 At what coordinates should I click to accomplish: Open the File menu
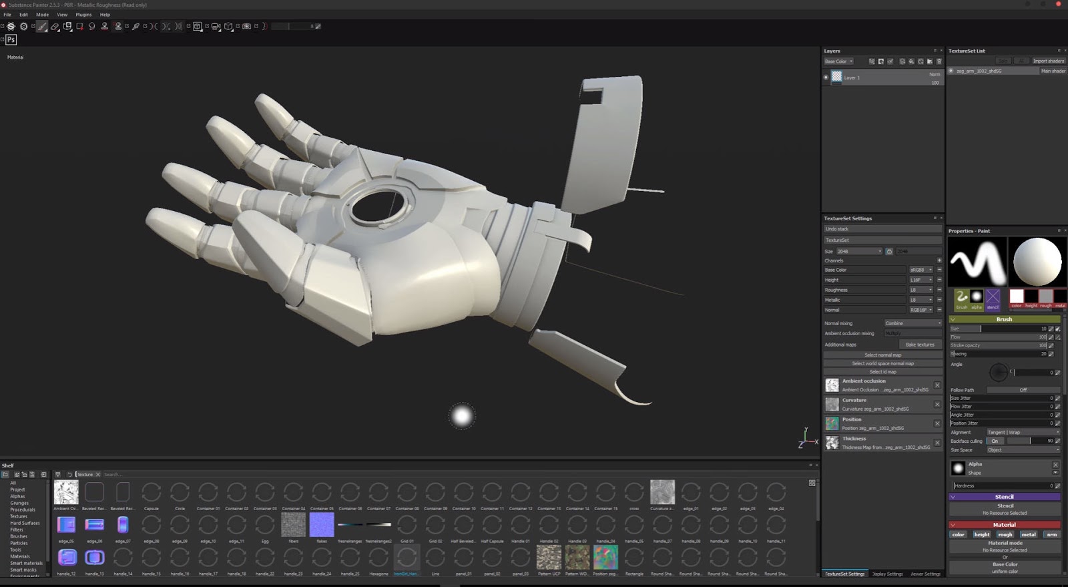pos(7,14)
